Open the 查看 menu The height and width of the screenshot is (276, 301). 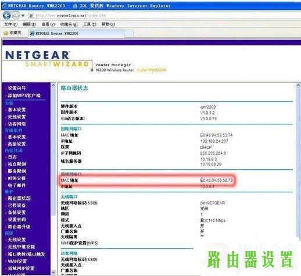tap(48, 24)
